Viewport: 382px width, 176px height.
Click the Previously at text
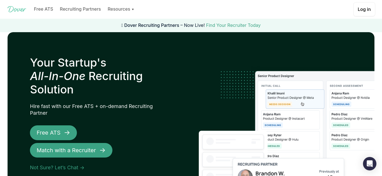coord(329,172)
